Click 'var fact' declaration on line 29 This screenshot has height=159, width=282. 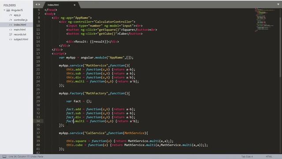(x=74, y=101)
